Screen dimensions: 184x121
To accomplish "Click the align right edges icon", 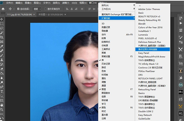I will coord(76,9).
